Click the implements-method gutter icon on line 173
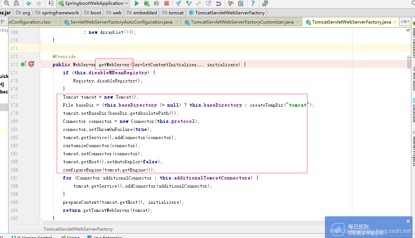This screenshot has height=238, width=415. 24,64
